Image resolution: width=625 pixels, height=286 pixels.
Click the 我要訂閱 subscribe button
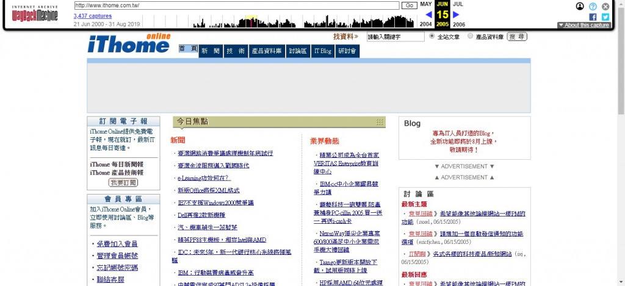point(123,182)
